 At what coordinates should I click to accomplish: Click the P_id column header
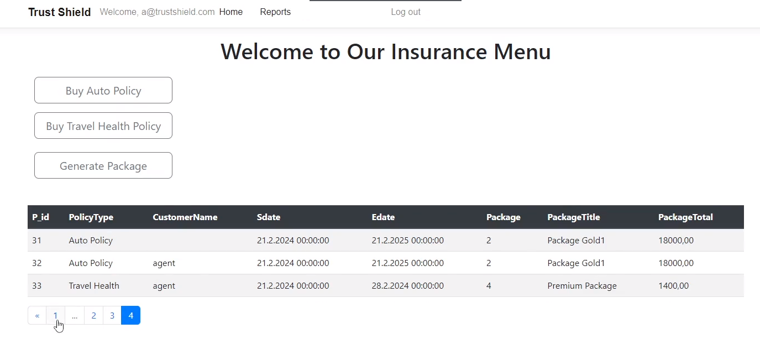pos(40,217)
